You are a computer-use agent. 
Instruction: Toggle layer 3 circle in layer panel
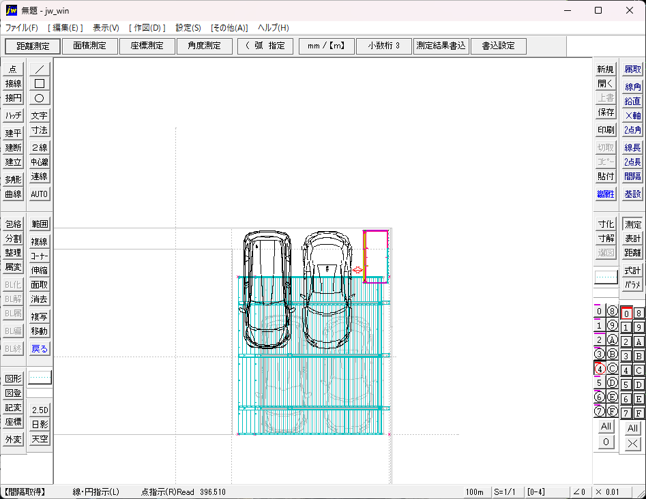coord(600,354)
